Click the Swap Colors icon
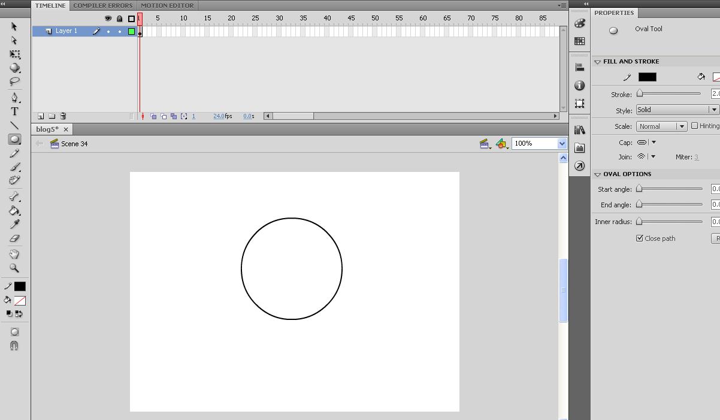The height and width of the screenshot is (420, 720). [x=19, y=313]
